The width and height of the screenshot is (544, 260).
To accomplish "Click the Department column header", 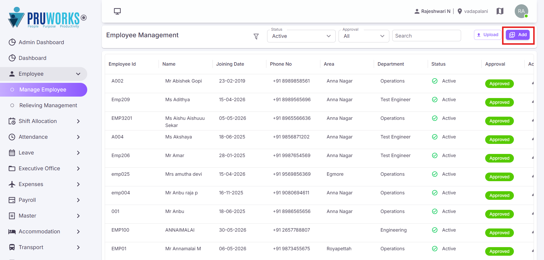I will [391, 64].
